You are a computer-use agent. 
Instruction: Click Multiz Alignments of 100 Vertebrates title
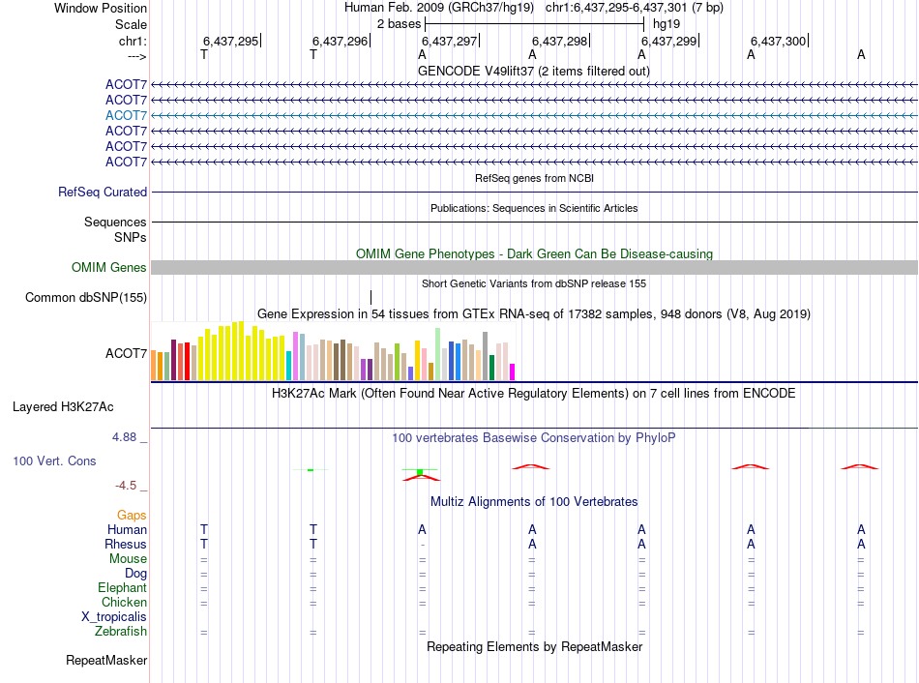pos(534,501)
